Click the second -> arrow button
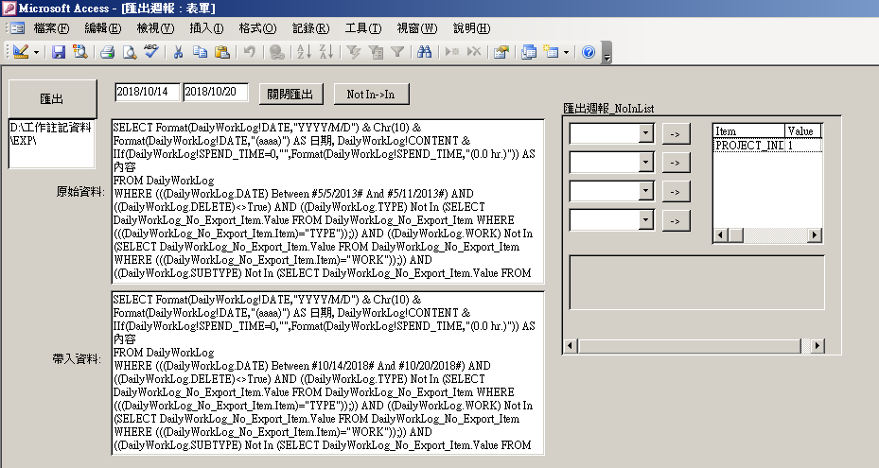Image resolution: width=879 pixels, height=468 pixels. point(676,164)
